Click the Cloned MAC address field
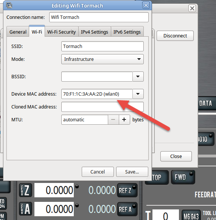The height and width of the screenshot is (220, 216). point(103,107)
